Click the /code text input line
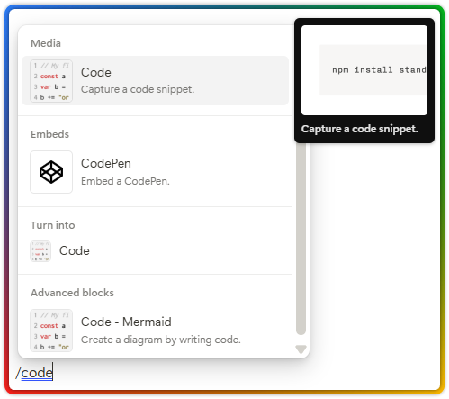449x399 pixels. pos(34,373)
